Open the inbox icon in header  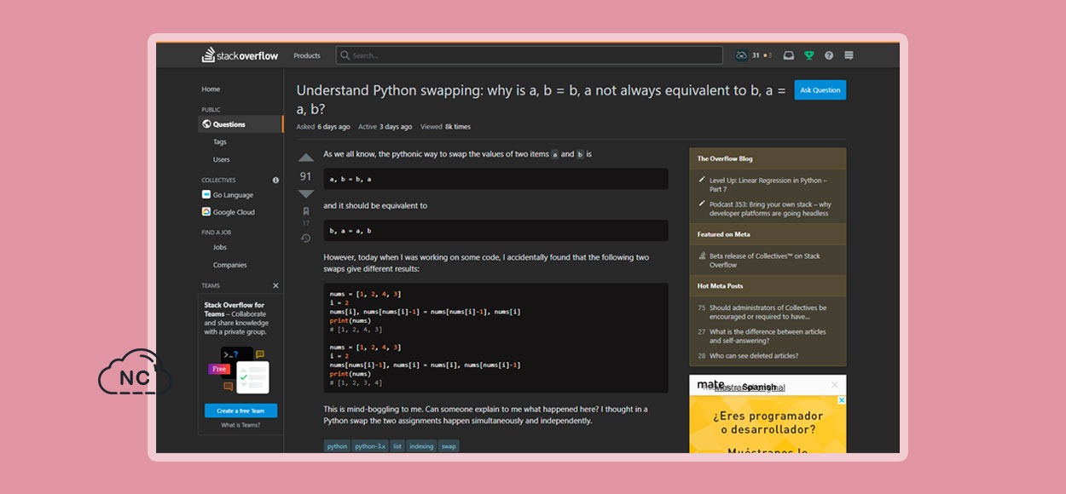pyautogui.click(x=789, y=55)
